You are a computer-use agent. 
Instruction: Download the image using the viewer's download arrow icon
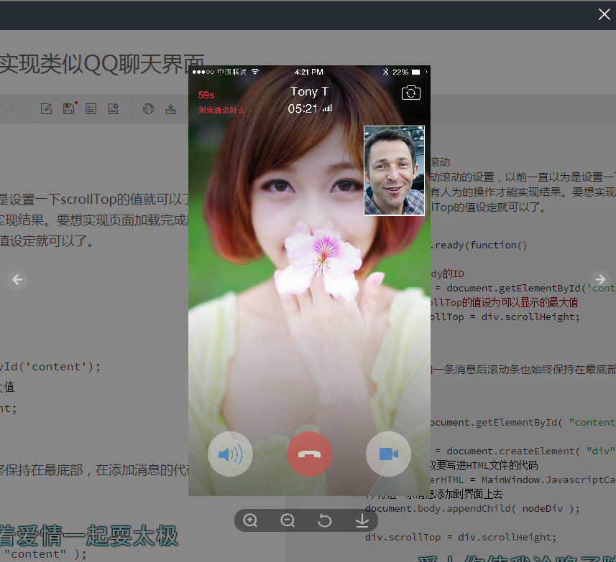362,520
